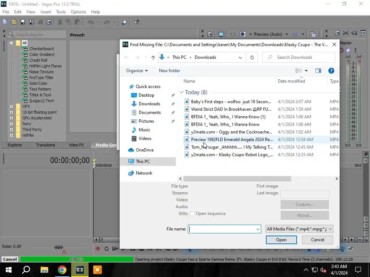Click the playback Rate slider
Viewport: 370px width, 277px height.
[x=58, y=247]
